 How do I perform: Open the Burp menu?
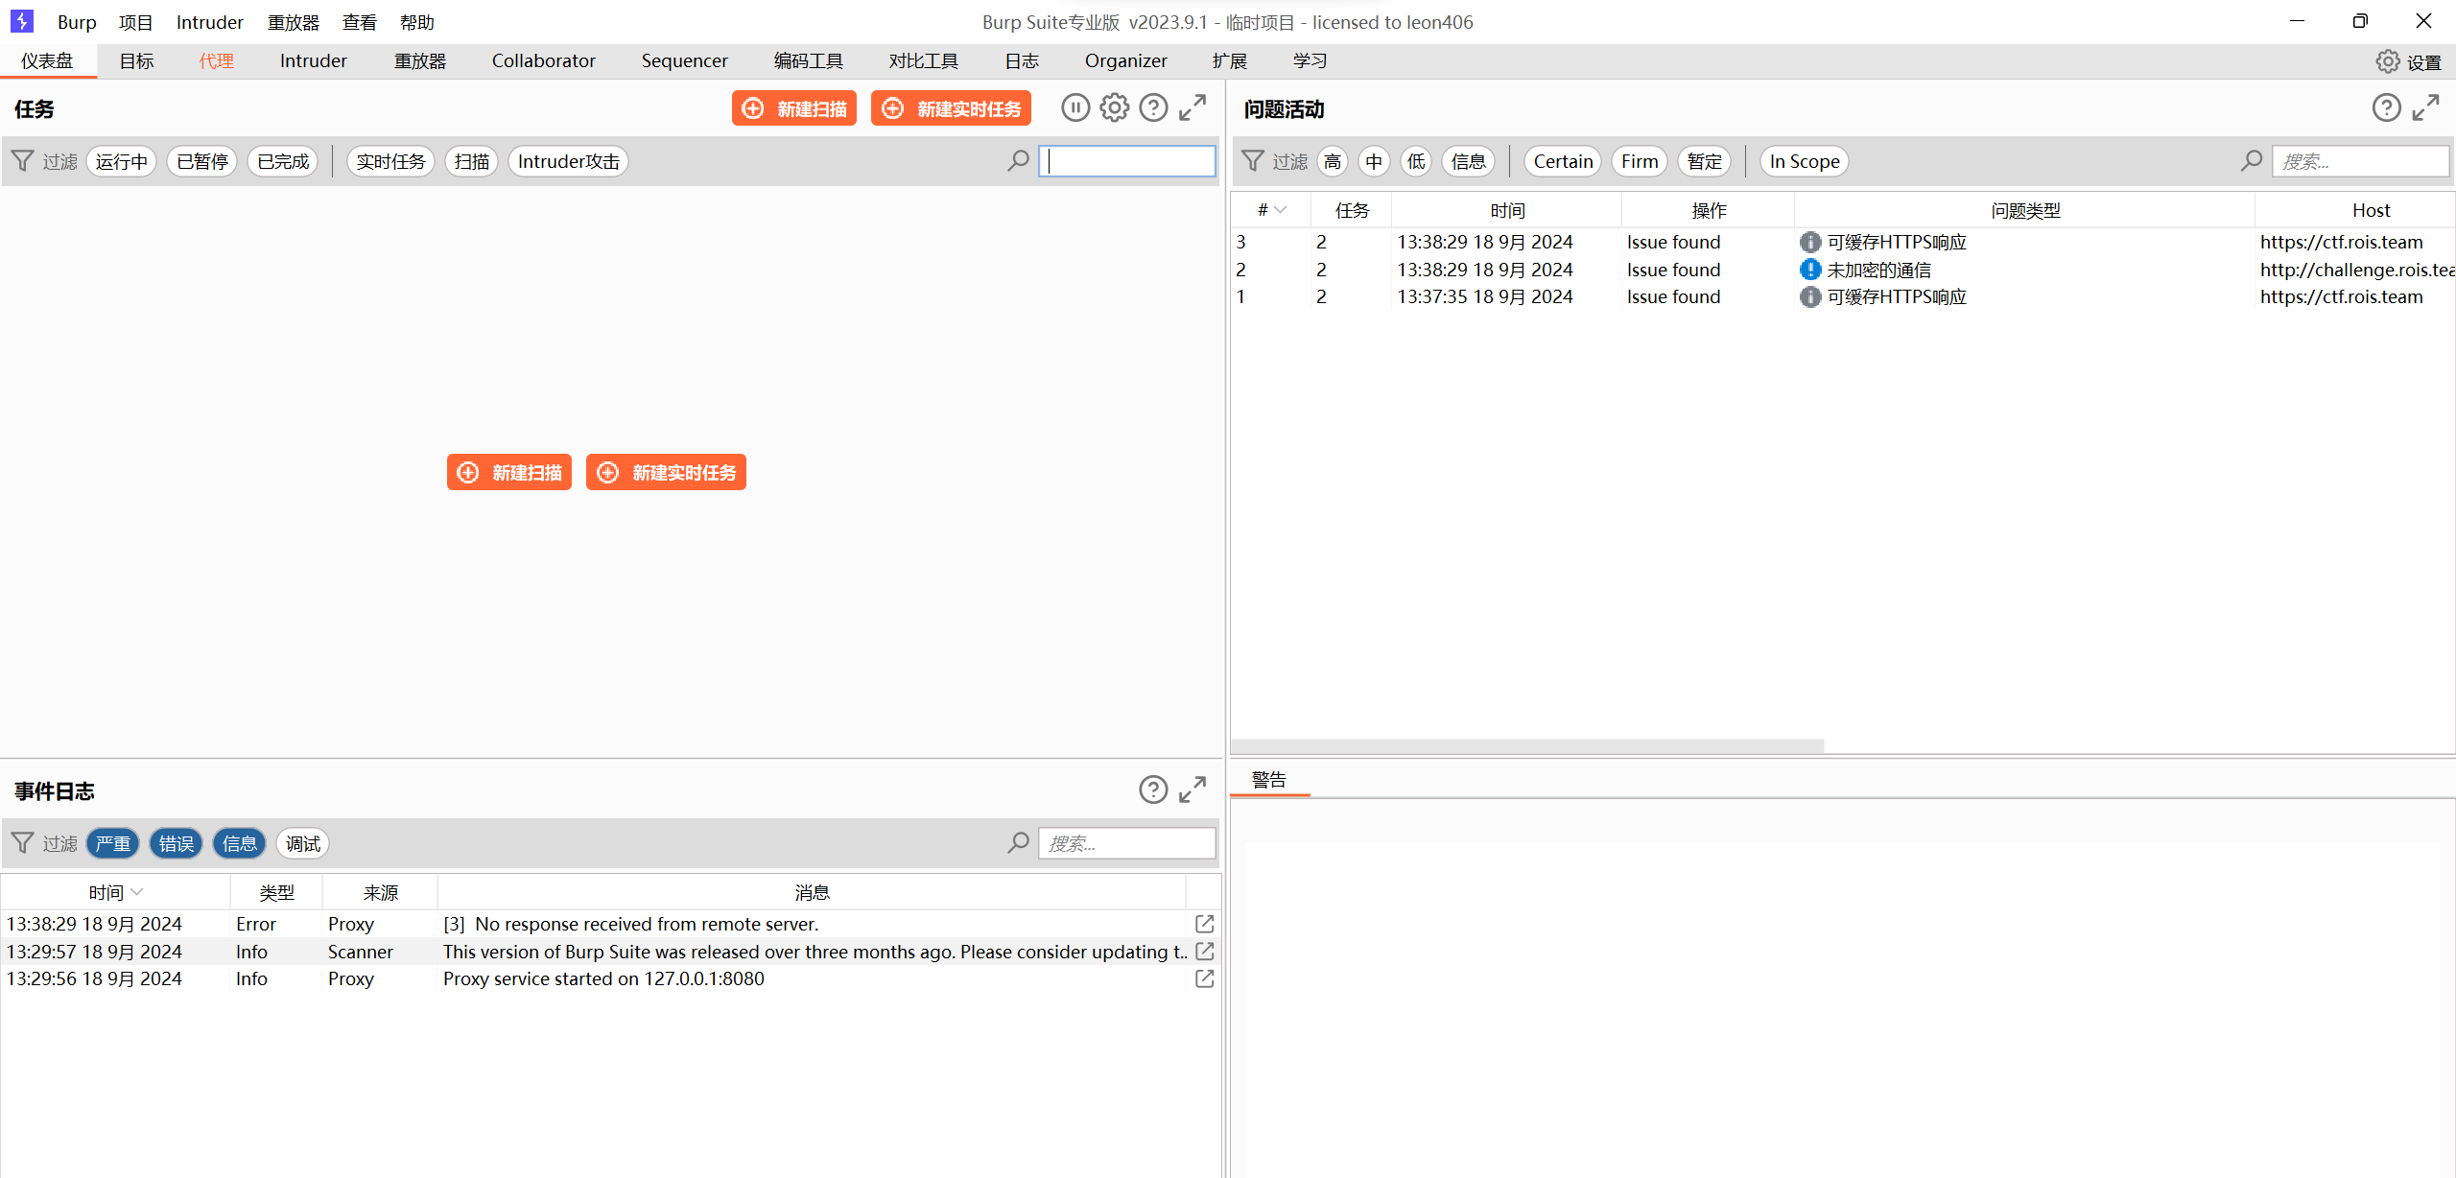coord(77,22)
